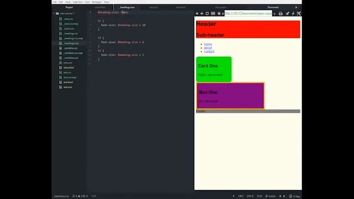Image resolution: width=354 pixels, height=199 pixels.
Task: Click the git push/pull arrows in status bar
Action: 282,196
